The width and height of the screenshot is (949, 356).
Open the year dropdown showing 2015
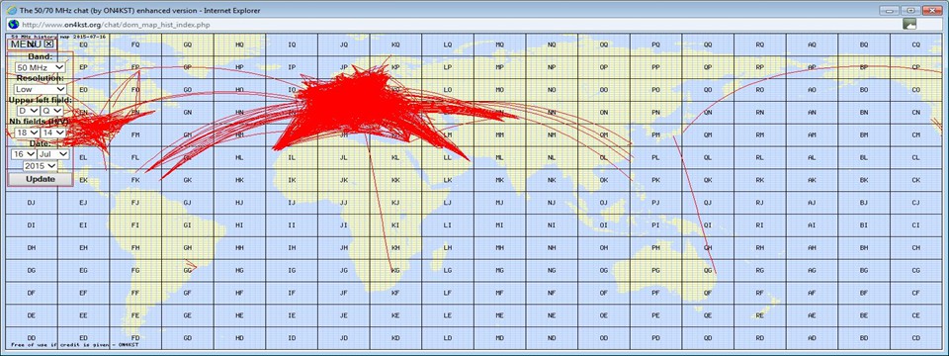(x=41, y=165)
